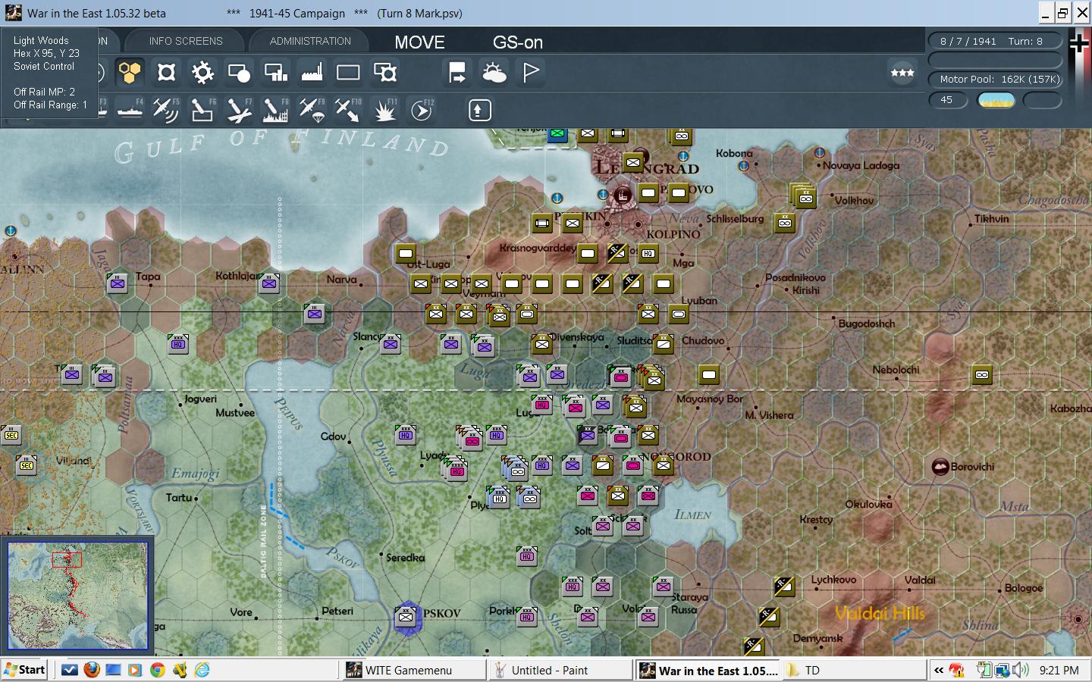1092x682 pixels.
Task: Select the Soviet unit east of Nebolochi
Action: point(982,374)
